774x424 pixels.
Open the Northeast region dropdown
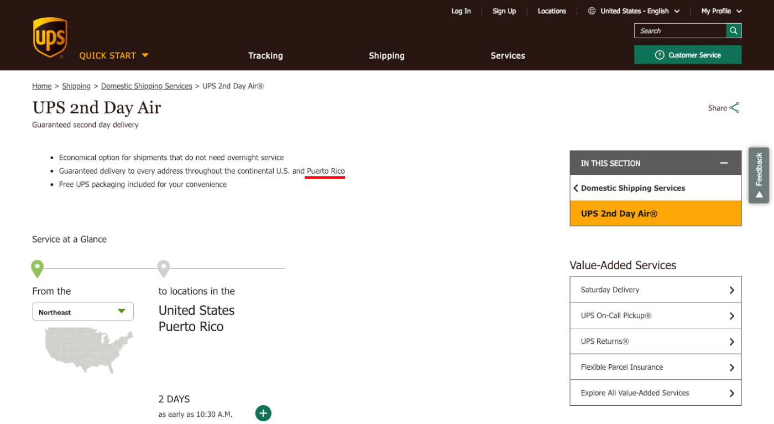coord(82,311)
